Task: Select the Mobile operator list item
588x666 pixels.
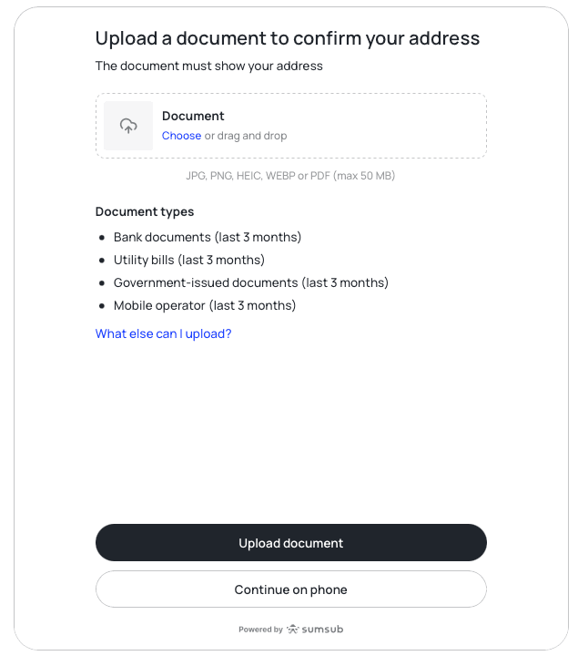Action: point(205,305)
